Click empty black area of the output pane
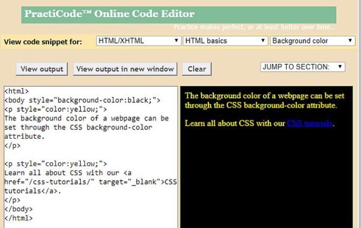 click(x=266, y=180)
